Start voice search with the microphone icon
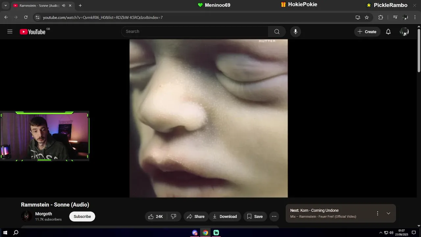 295,32
